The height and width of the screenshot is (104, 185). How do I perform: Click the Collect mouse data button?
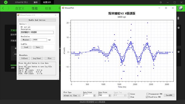click(x=24, y=58)
